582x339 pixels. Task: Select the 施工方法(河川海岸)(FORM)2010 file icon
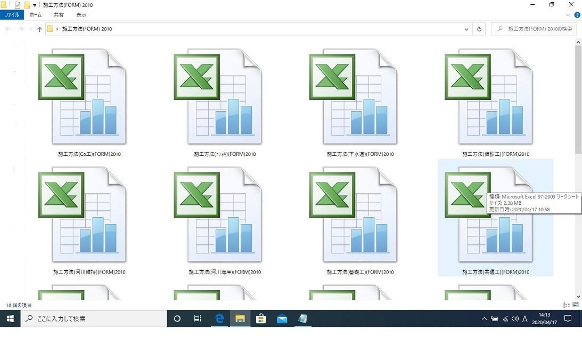point(218,214)
